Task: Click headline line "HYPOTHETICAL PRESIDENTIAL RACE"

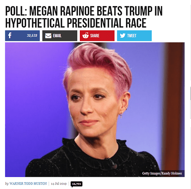Action: (x=76, y=23)
